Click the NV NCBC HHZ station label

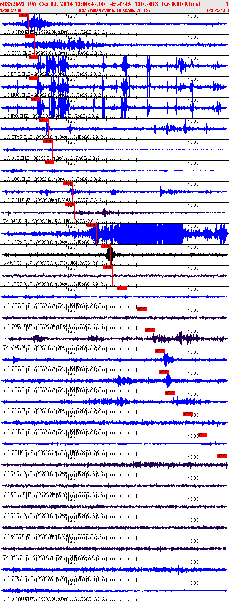tap(17, 263)
